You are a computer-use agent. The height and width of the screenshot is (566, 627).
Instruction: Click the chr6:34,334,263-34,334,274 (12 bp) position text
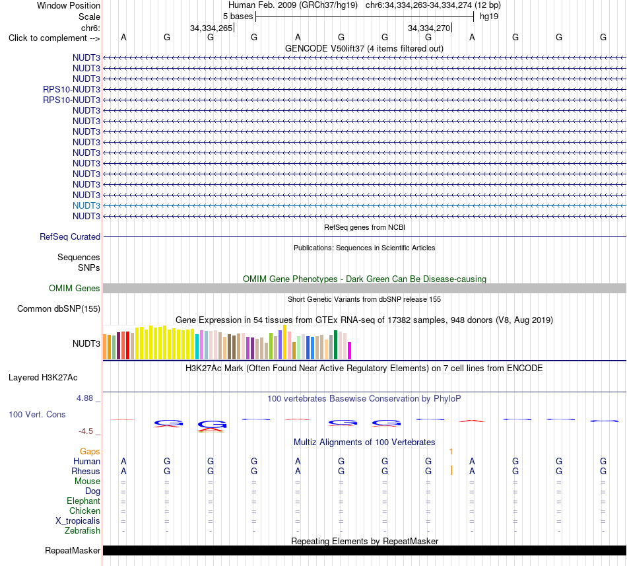(x=433, y=5)
